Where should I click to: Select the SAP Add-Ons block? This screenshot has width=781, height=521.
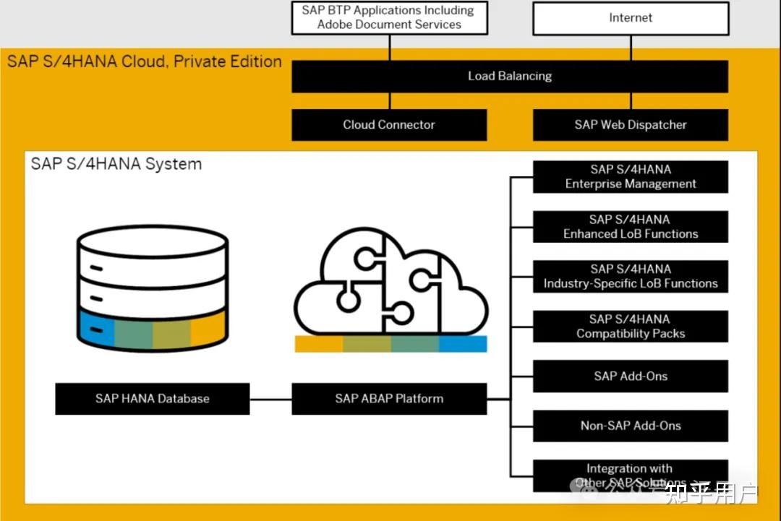[630, 376]
